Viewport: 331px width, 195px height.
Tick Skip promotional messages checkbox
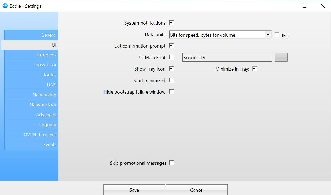[172, 163]
